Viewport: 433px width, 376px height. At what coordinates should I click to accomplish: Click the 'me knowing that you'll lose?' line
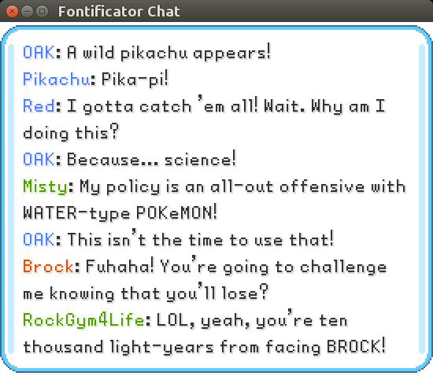(146, 293)
